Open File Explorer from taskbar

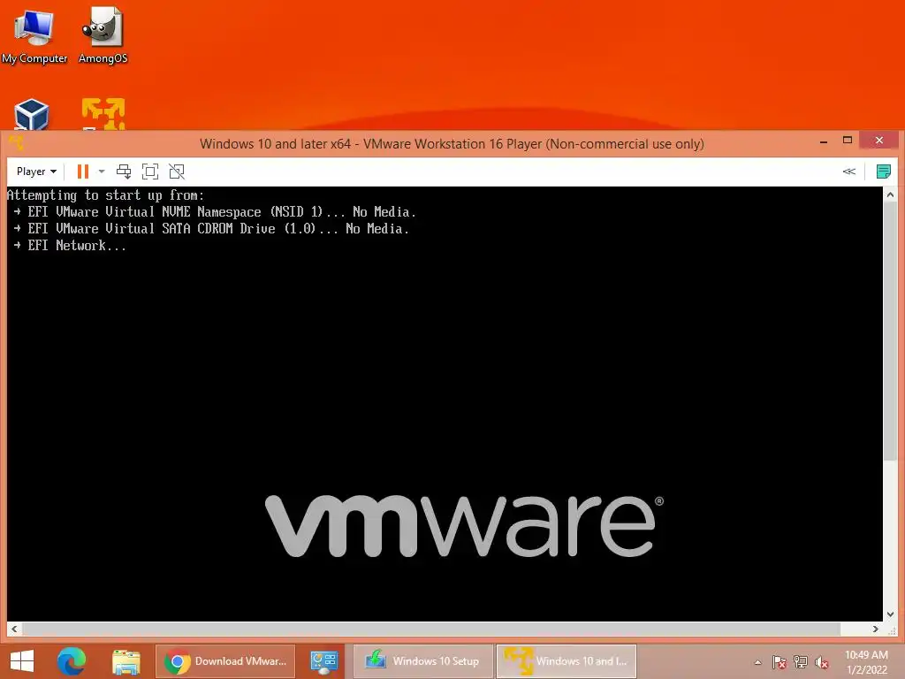pos(125,661)
